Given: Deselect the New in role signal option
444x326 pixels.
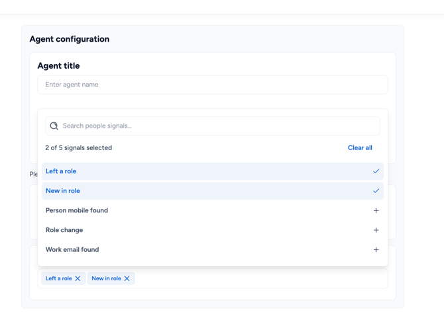Looking at the screenshot, I should click(199, 191).
